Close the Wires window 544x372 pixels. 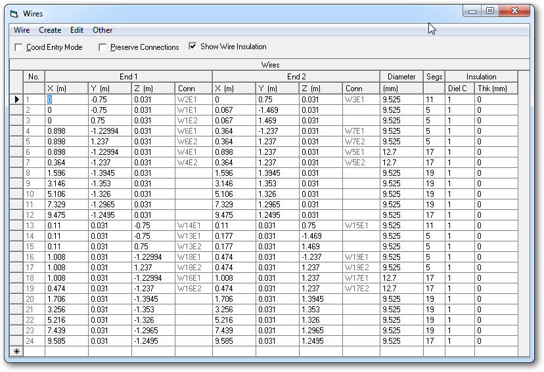click(514, 11)
